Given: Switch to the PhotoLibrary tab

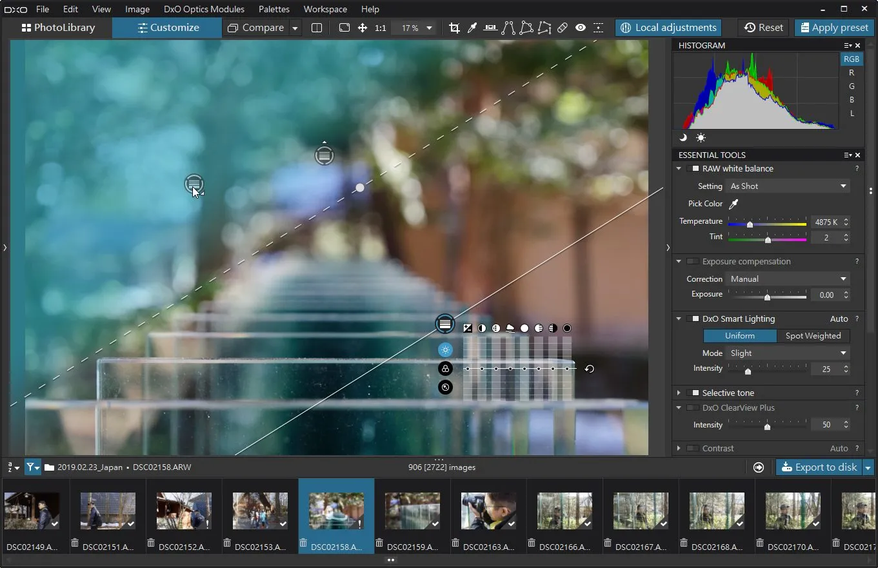Looking at the screenshot, I should [58, 28].
